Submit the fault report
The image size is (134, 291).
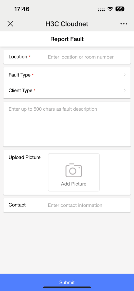pos(67,282)
